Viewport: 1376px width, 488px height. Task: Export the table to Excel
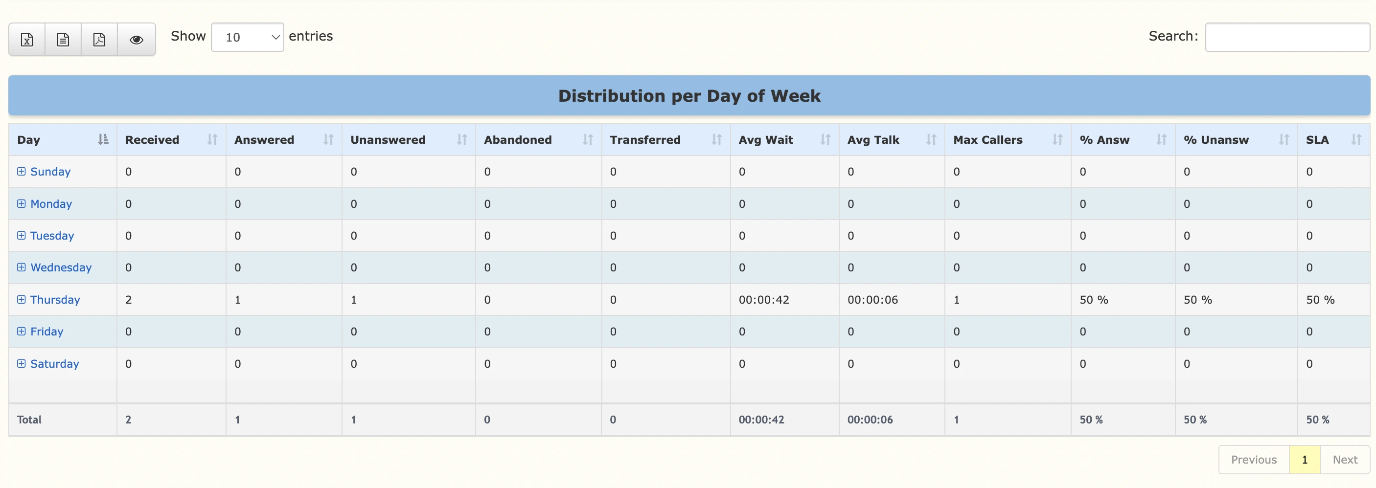(x=26, y=39)
